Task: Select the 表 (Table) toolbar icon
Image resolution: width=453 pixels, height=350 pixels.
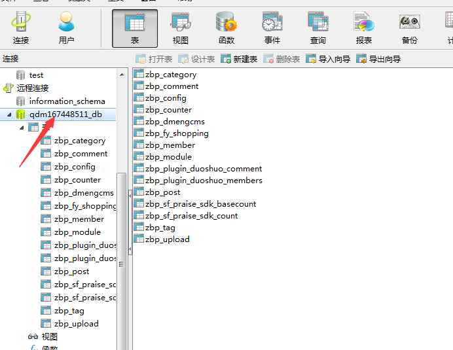Action: (135, 28)
